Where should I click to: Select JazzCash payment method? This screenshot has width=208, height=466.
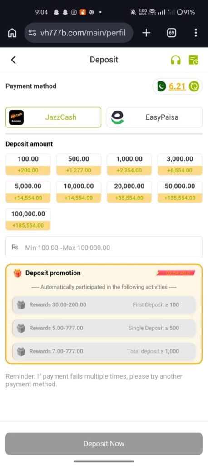(x=54, y=117)
